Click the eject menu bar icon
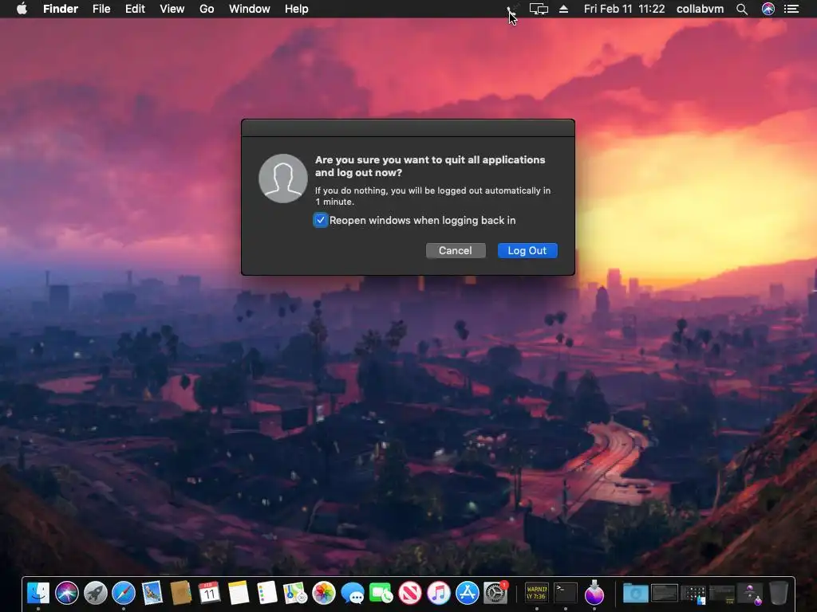 [563, 9]
